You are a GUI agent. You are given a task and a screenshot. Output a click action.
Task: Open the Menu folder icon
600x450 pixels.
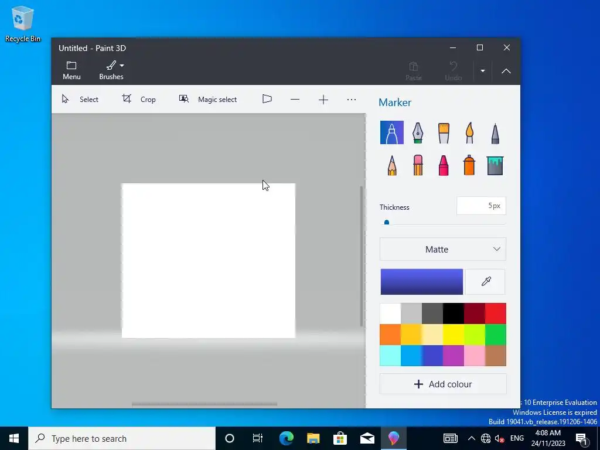(x=71, y=70)
